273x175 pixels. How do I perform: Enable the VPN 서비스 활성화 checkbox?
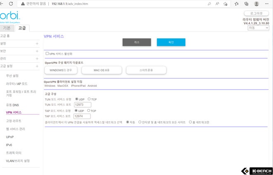(x=47, y=54)
